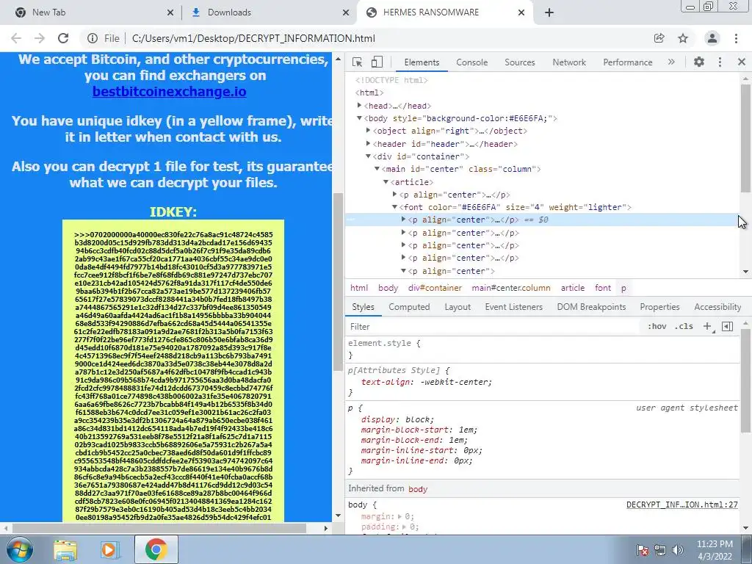752x564 pixels.
Task: Open the Chrome three-dot menu
Action: [x=736, y=38]
